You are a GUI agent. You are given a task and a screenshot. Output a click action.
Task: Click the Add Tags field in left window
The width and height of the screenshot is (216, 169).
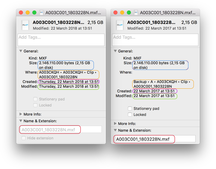click(x=61, y=40)
